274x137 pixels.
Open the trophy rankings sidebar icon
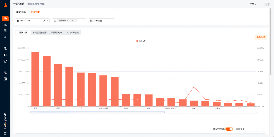pos(5,61)
